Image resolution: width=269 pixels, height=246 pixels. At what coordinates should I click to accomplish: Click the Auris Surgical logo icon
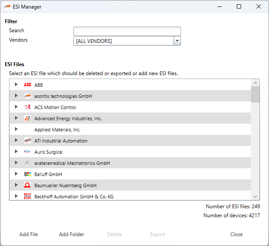tap(28, 152)
